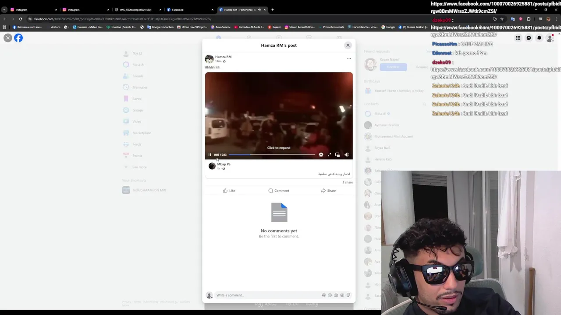The height and width of the screenshot is (315, 561).
Task: Open Messenger chats
Action: (529, 38)
